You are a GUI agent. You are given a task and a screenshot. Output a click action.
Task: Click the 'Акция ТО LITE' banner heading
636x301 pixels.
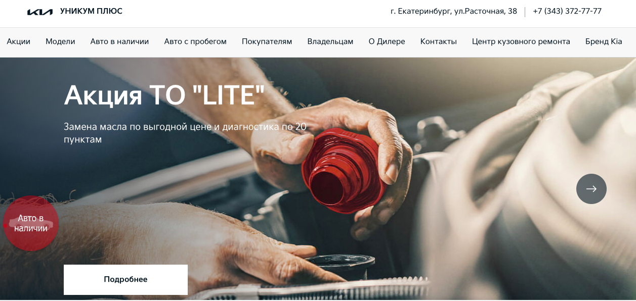[164, 94]
